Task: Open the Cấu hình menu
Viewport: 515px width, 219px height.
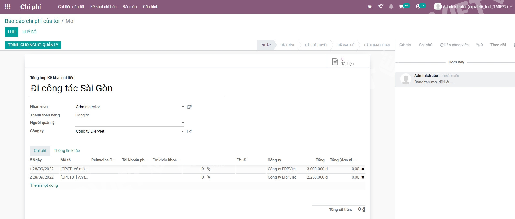Action: pyautogui.click(x=151, y=7)
